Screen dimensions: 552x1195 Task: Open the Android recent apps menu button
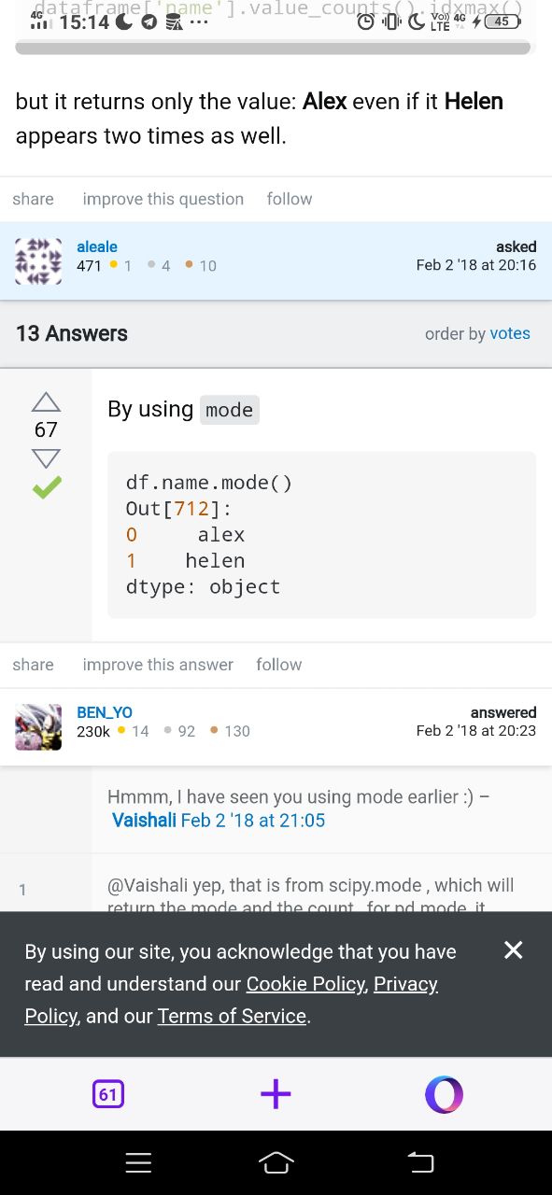click(138, 1162)
